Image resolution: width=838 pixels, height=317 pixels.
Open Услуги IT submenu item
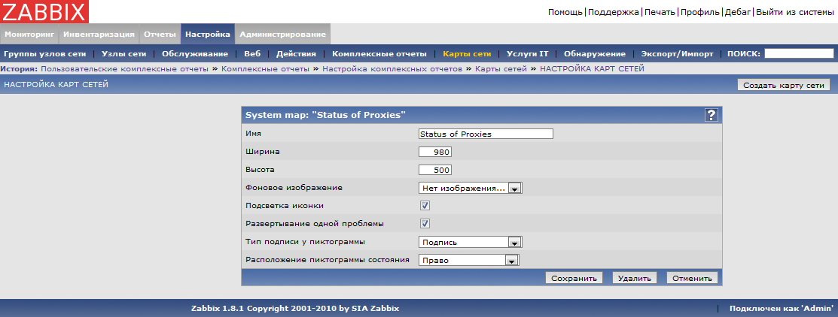click(528, 54)
